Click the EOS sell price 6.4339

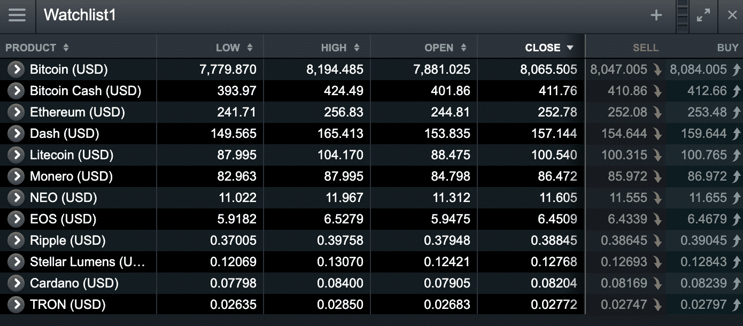[x=628, y=219]
